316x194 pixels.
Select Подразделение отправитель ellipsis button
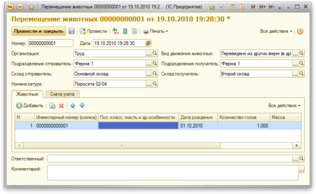[149, 64]
